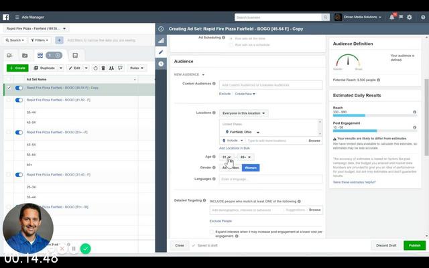Open the Facebook home logo
Viewport: 429px width, 268px height.
[x=6, y=17]
